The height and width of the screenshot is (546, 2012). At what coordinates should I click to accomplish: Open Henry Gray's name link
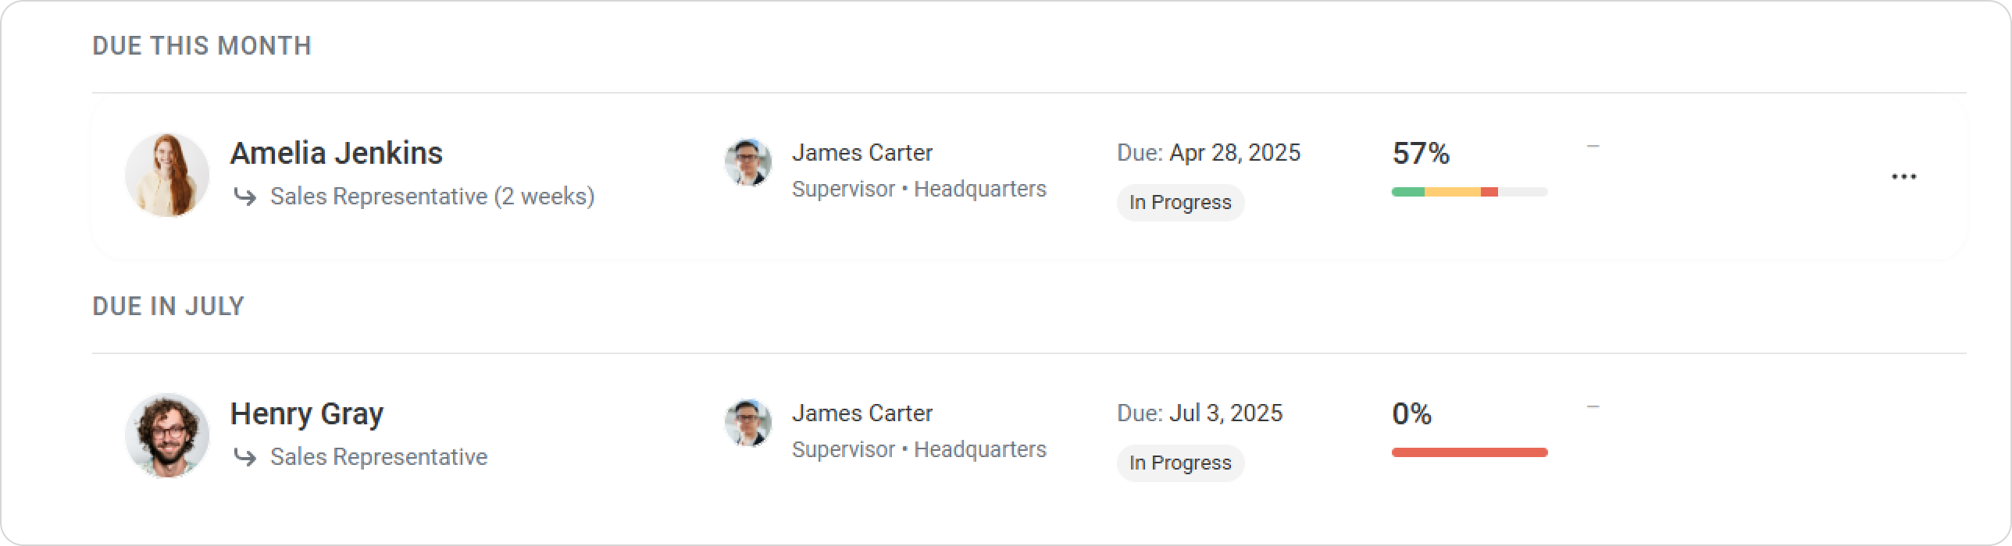click(307, 414)
